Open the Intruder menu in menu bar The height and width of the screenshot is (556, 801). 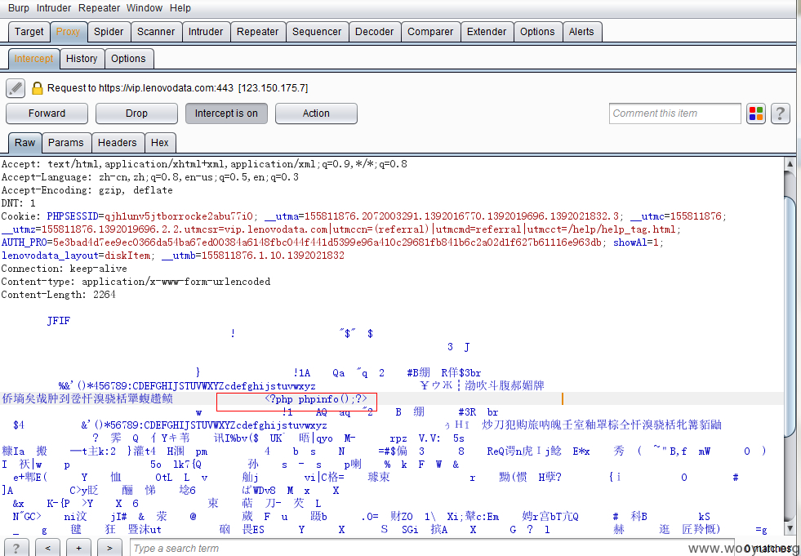coord(54,8)
